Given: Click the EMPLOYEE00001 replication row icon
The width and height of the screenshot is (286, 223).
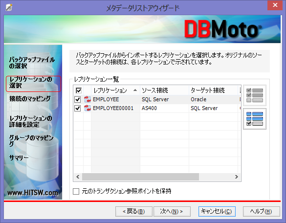Looking at the screenshot, I should click(88, 108).
